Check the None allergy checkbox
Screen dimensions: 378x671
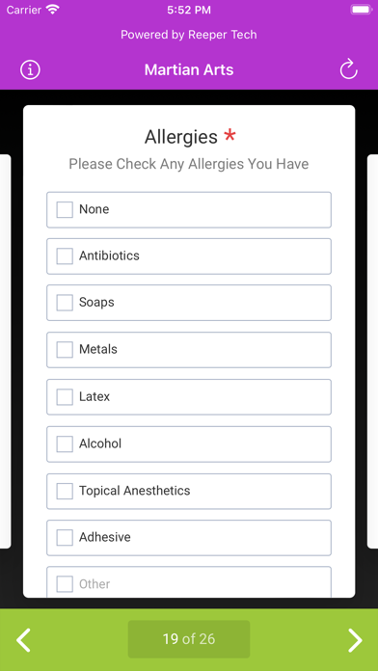65,210
